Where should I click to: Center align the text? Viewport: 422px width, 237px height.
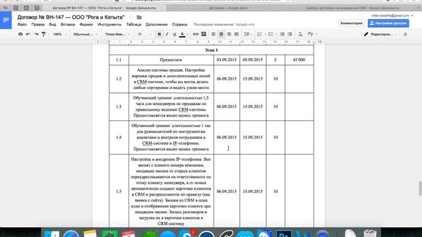click(x=222, y=34)
